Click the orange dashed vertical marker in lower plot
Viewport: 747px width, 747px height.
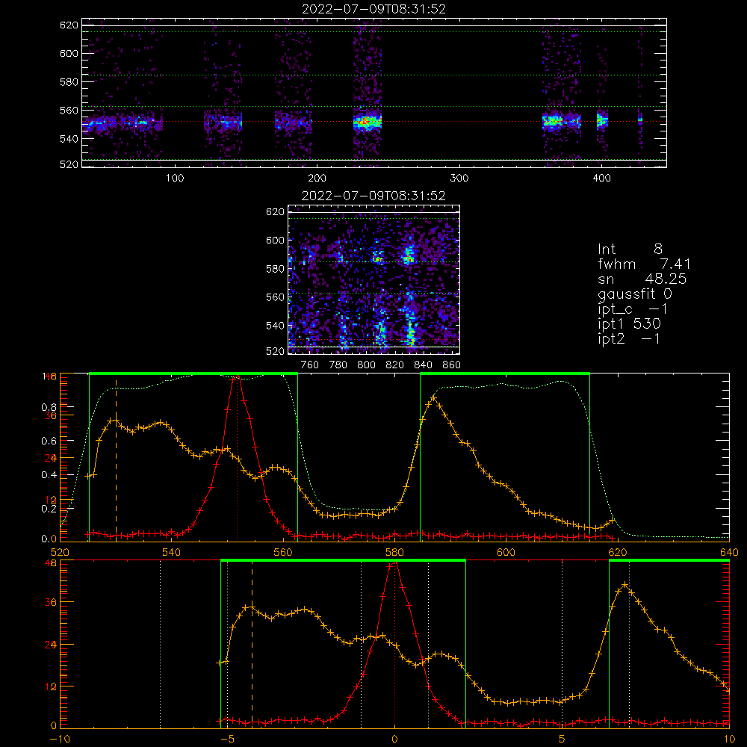pos(252,643)
